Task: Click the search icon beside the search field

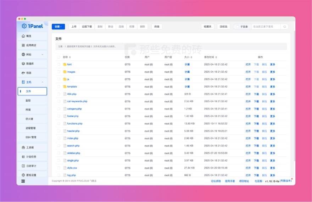Action: coord(284,27)
